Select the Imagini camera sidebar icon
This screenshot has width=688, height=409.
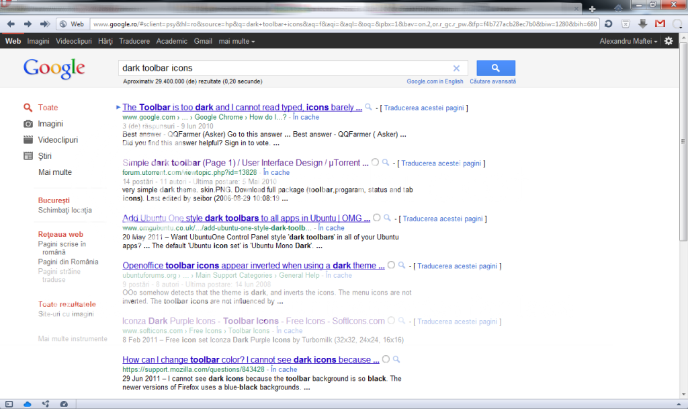point(28,124)
